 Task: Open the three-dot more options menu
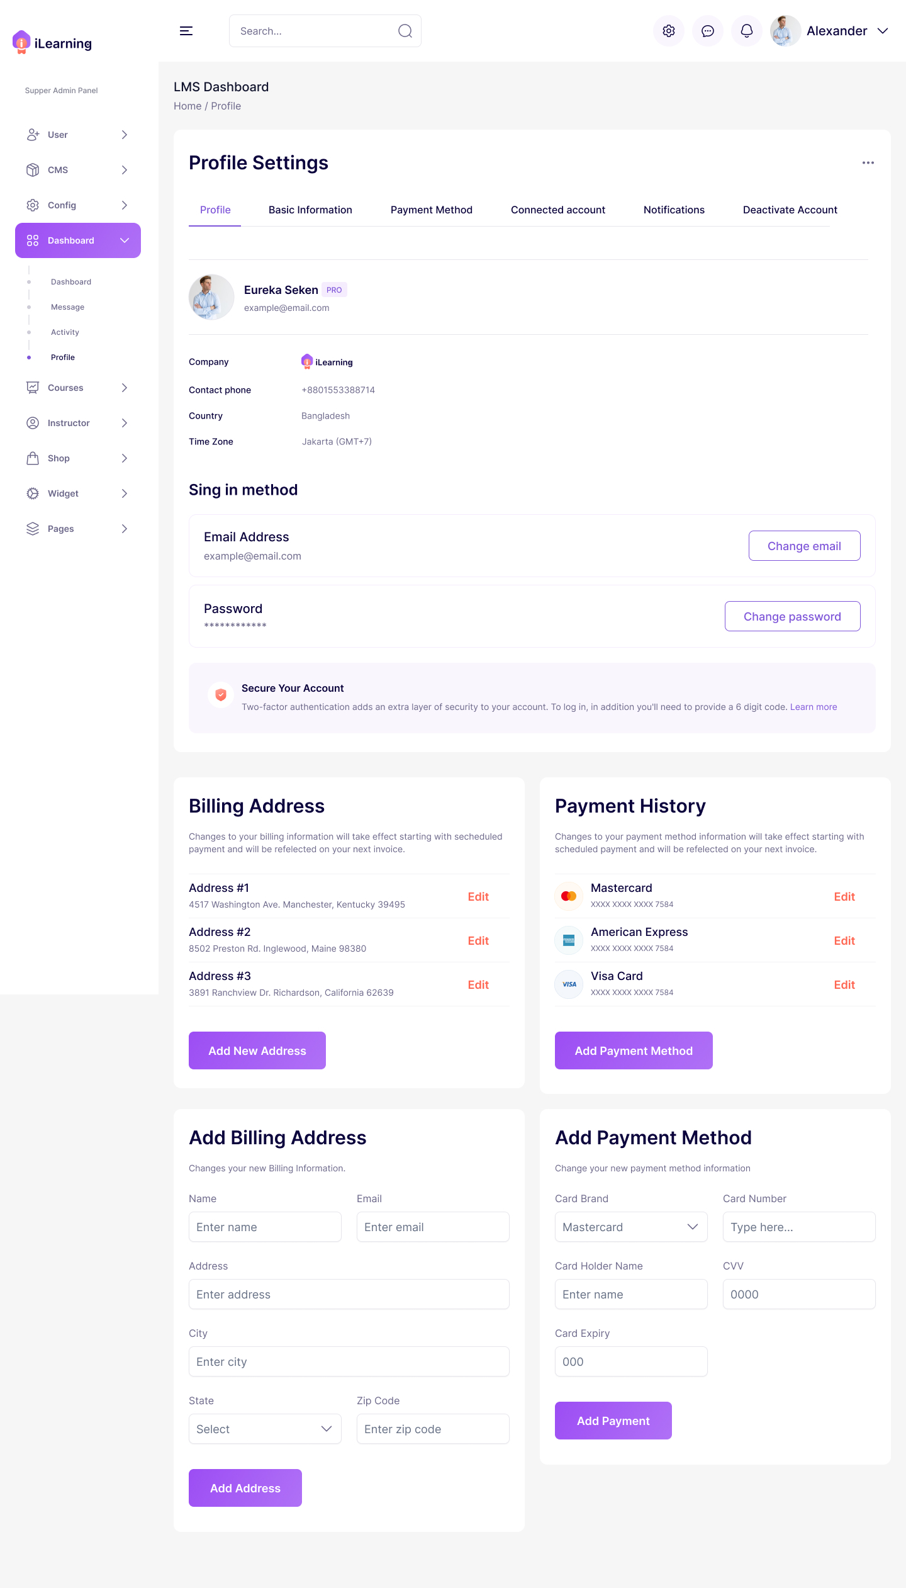click(868, 163)
